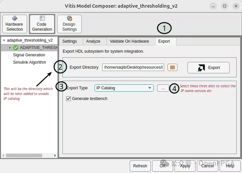Expand the ADAPTIVE_THRESH subsystem tree arrow

click(x=10, y=48)
